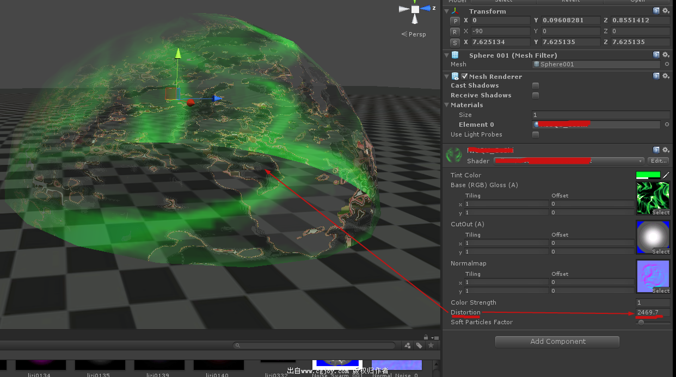Click Normalmap Offset y field
676x377 pixels.
[592, 291]
